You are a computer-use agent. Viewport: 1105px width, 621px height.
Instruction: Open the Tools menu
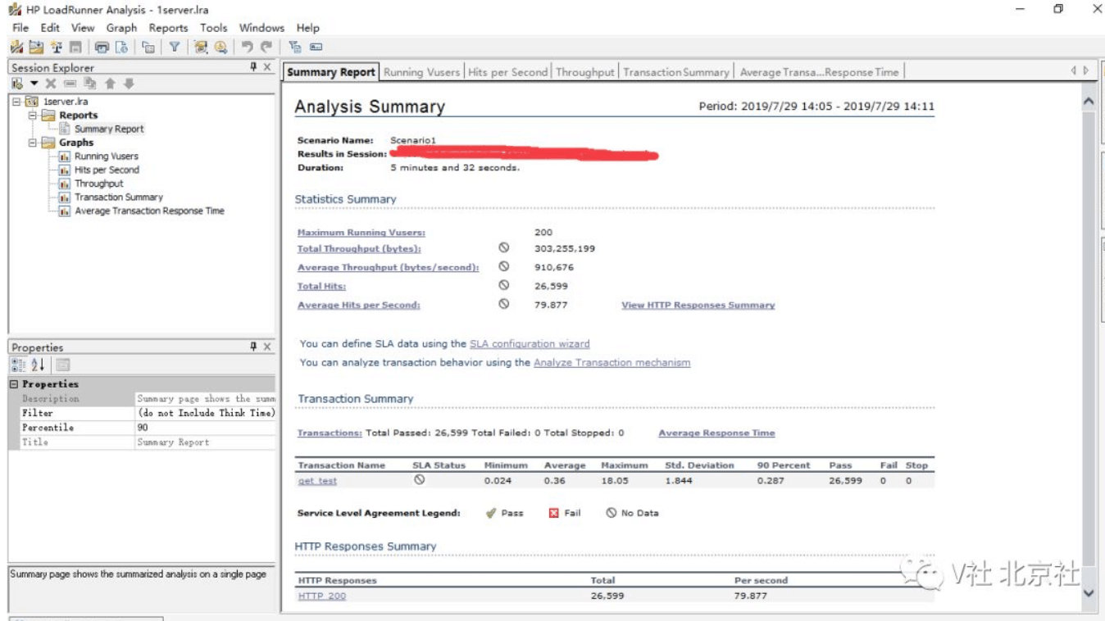214,28
